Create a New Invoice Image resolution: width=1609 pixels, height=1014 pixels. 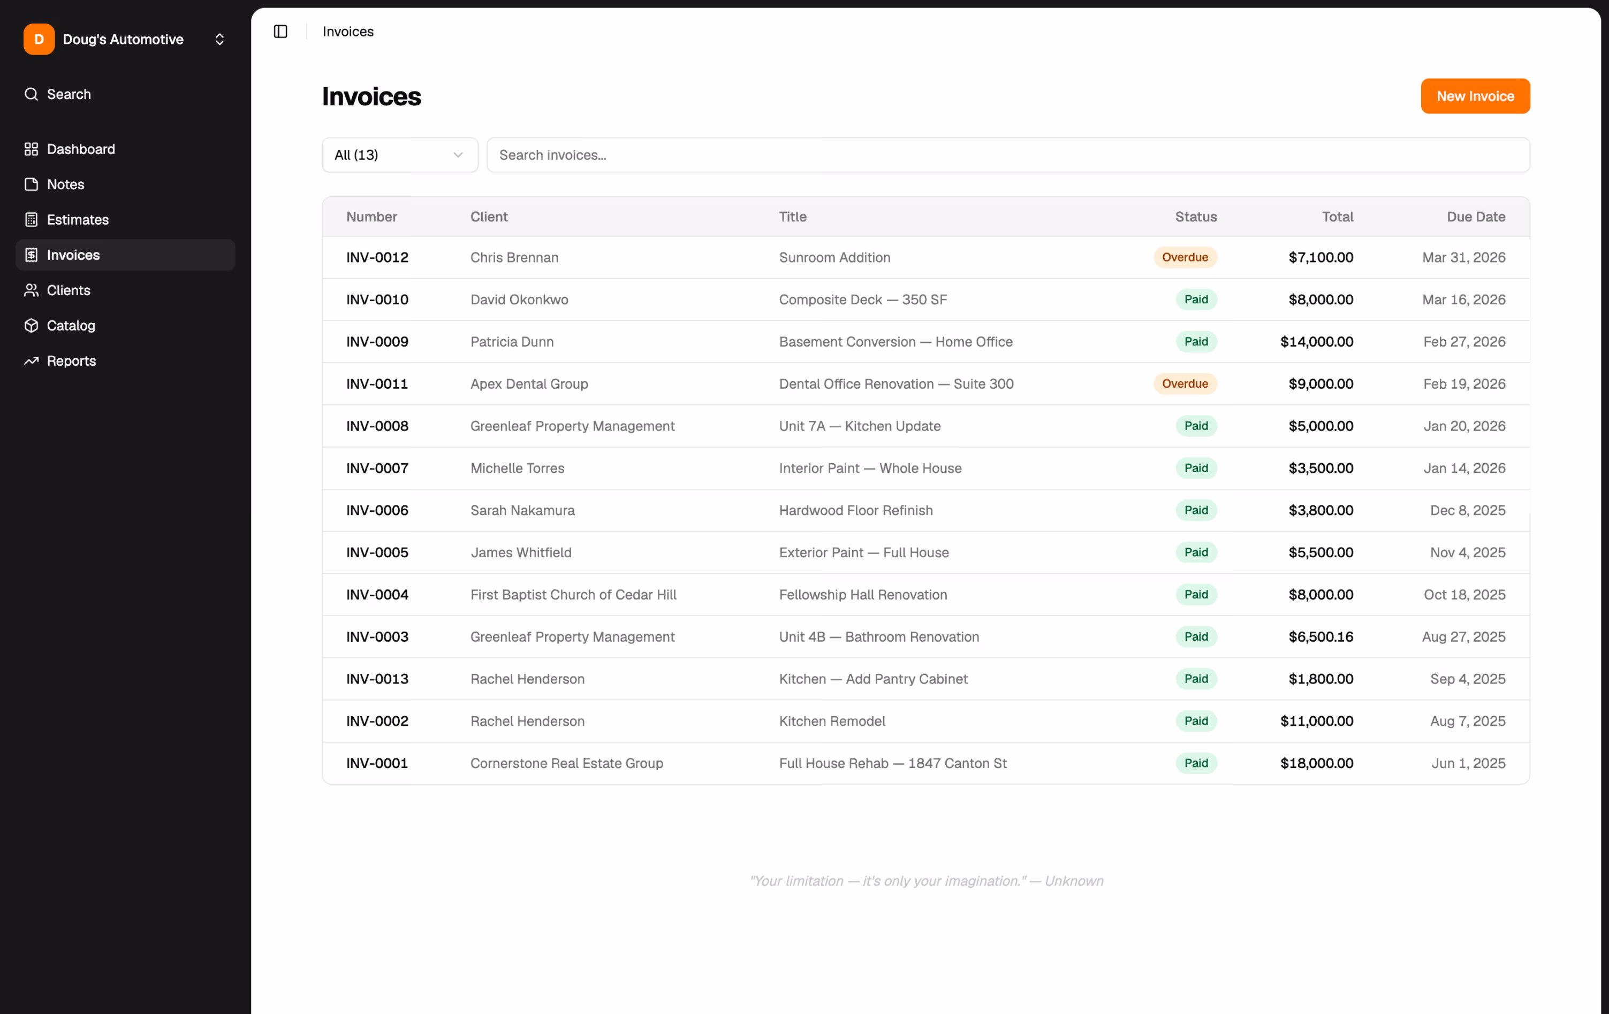[1475, 96]
